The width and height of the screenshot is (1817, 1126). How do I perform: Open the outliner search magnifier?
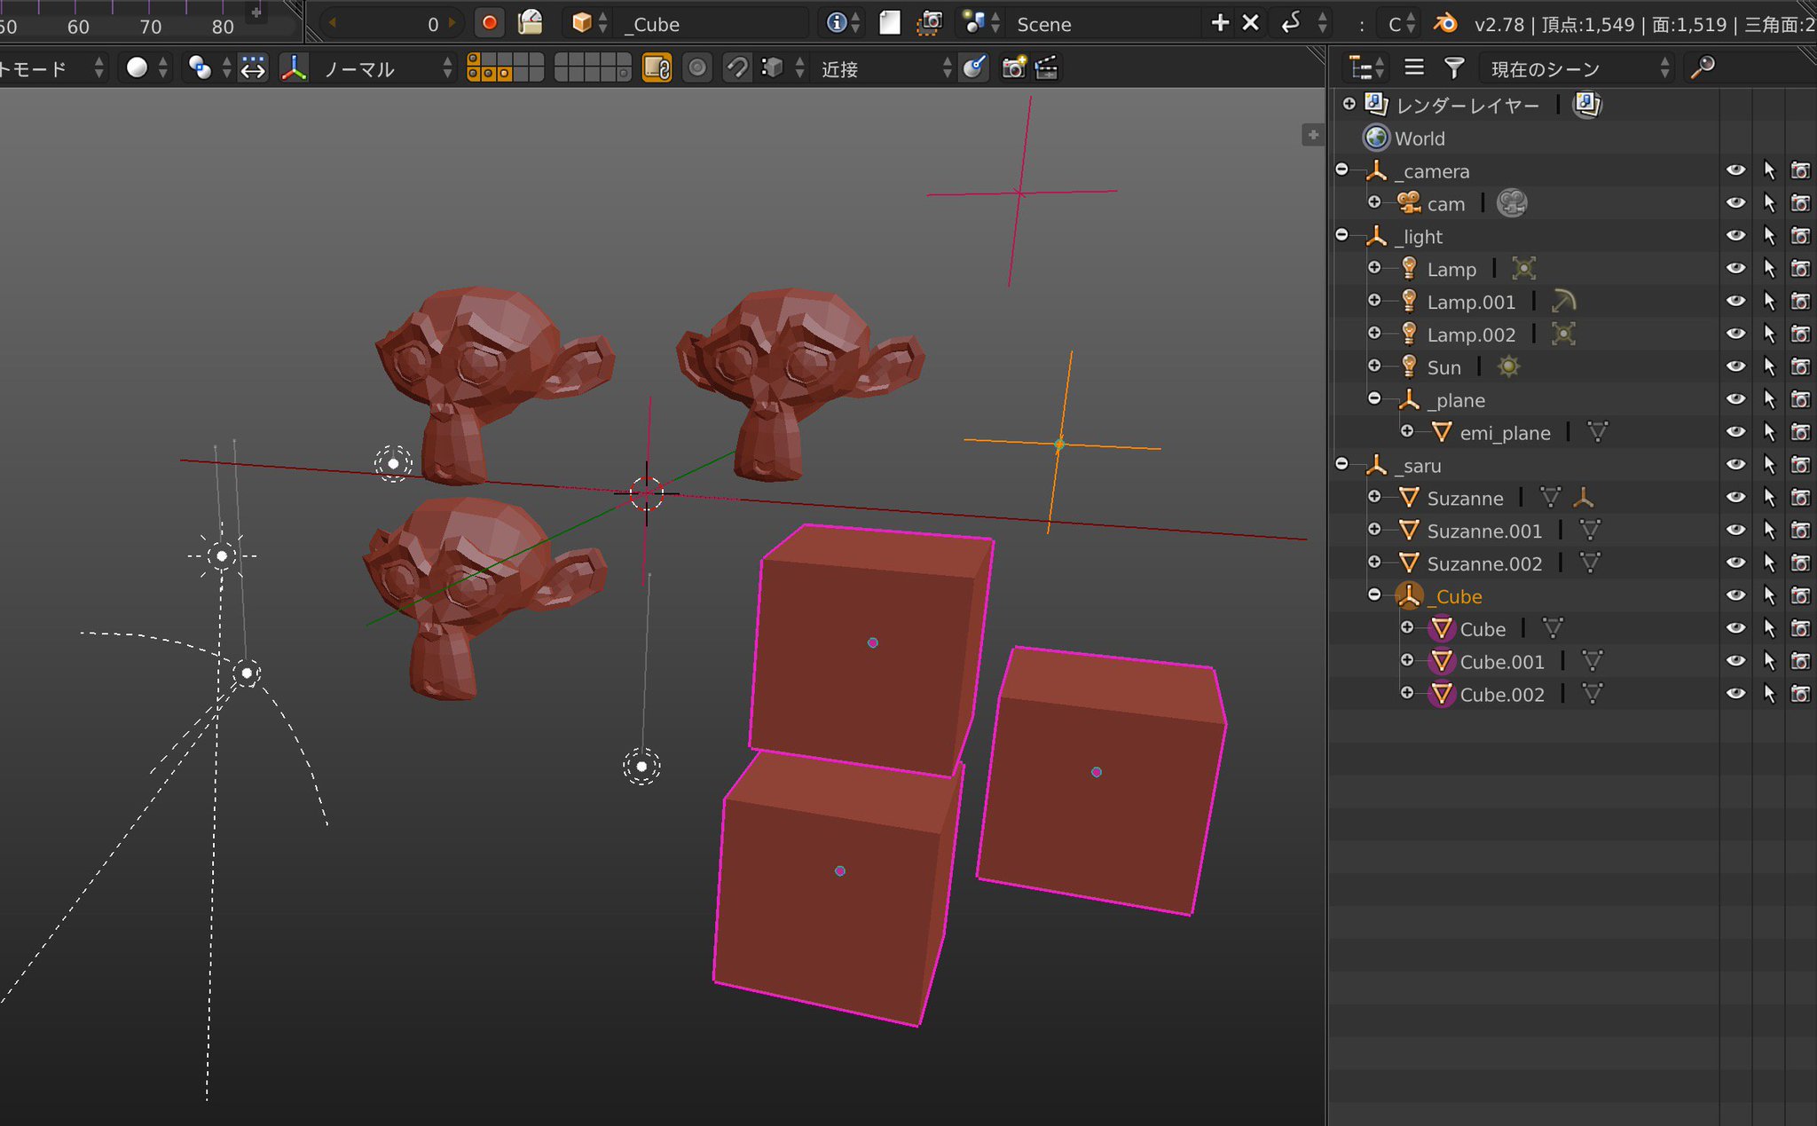[1703, 67]
